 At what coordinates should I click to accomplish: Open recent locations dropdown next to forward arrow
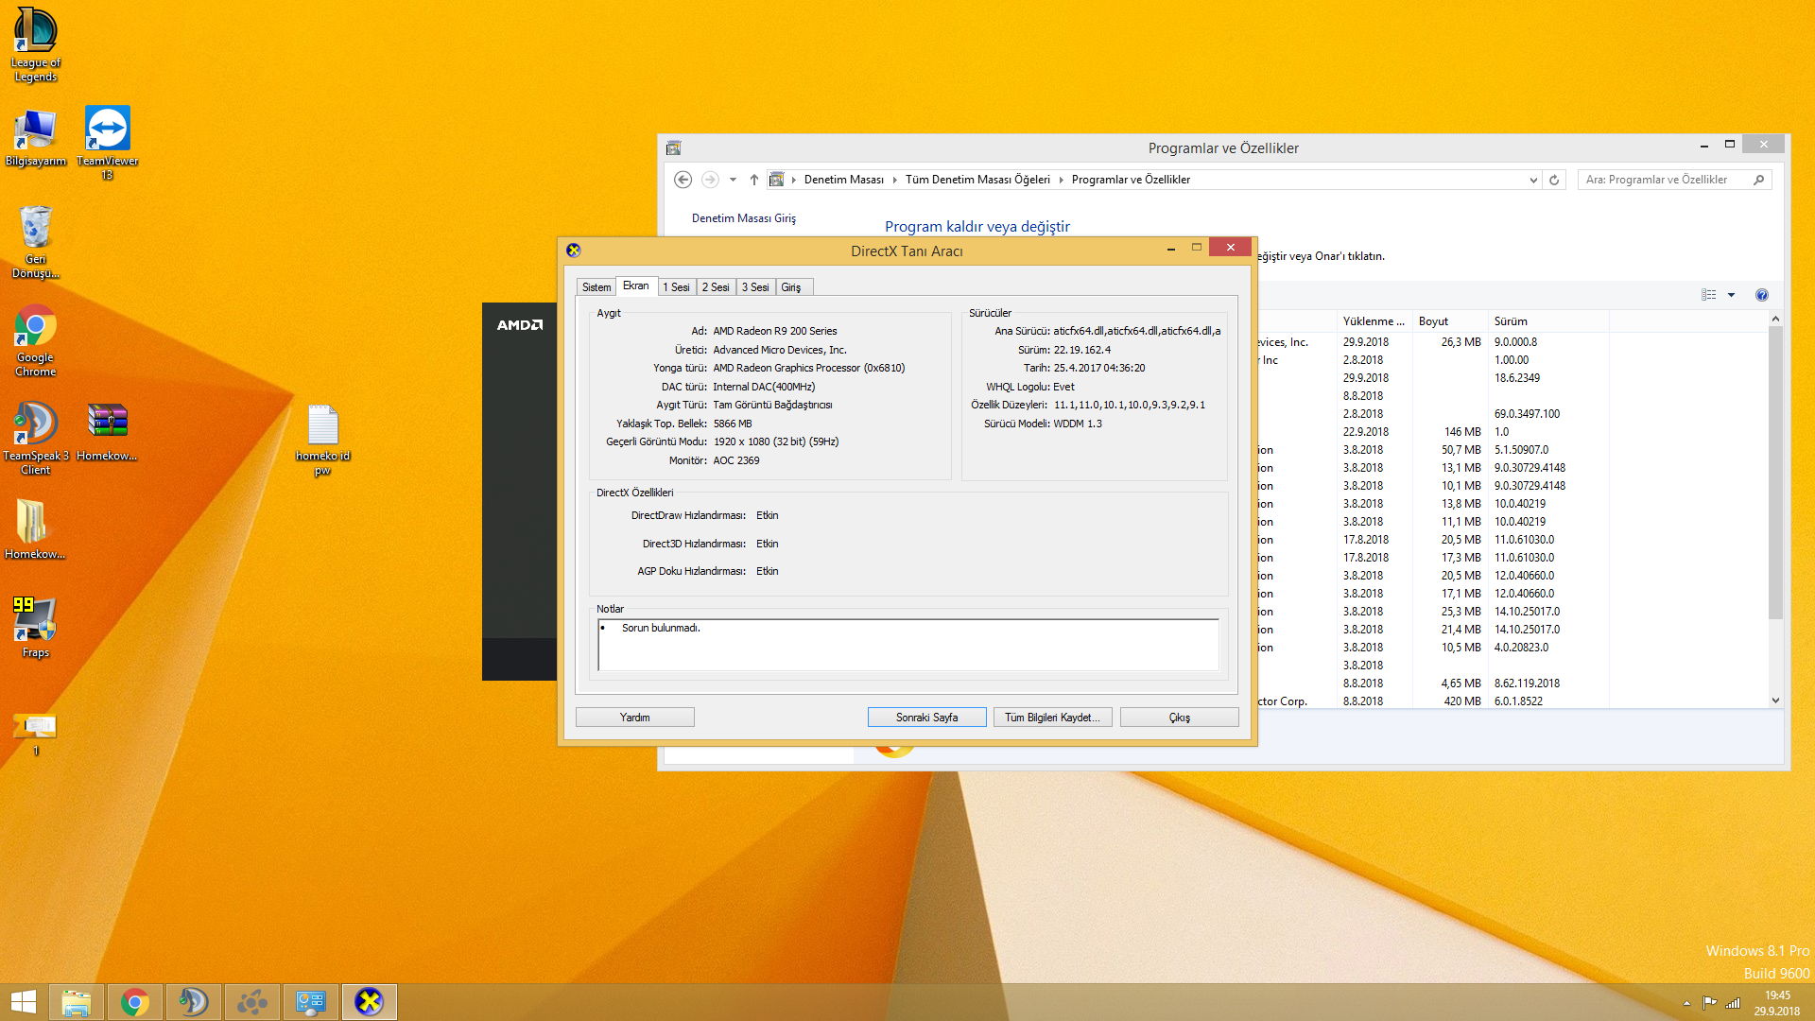pyautogui.click(x=733, y=180)
